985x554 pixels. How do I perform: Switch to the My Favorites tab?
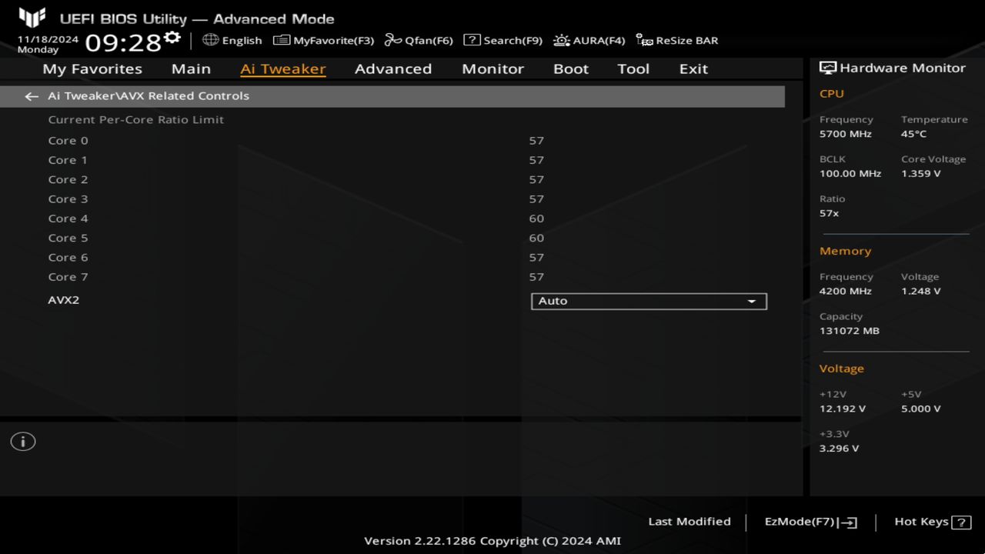point(92,69)
